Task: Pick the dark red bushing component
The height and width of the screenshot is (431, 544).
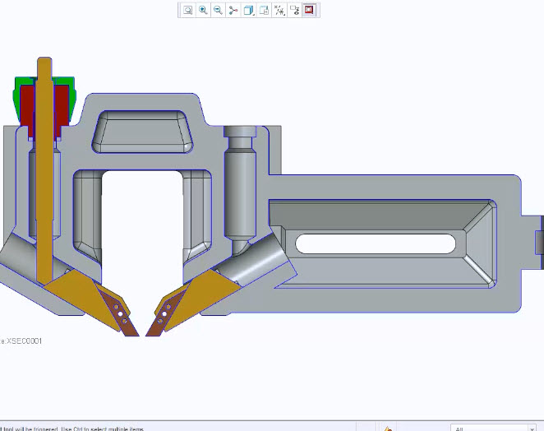Action: [28, 107]
